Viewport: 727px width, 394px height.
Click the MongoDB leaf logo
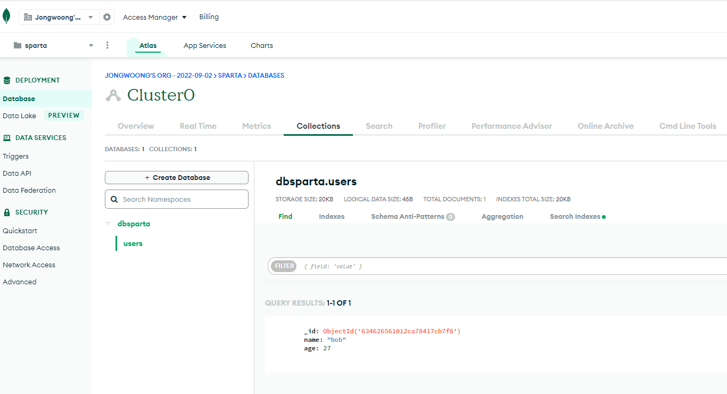pyautogui.click(x=6, y=16)
